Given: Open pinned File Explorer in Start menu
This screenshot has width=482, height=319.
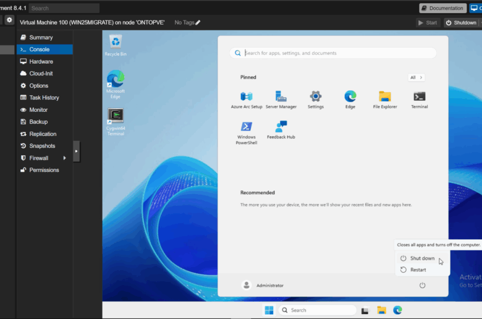Looking at the screenshot, I should [385, 100].
